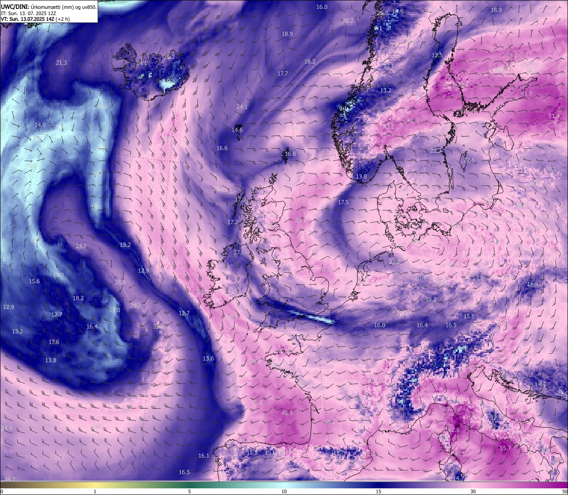Screen dimensions: 568x495
Task: Click the 14.0 value near Greenland
Action: point(40,125)
